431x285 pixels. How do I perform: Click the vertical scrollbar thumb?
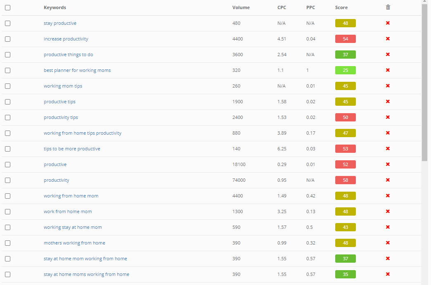pyautogui.click(x=425, y=82)
